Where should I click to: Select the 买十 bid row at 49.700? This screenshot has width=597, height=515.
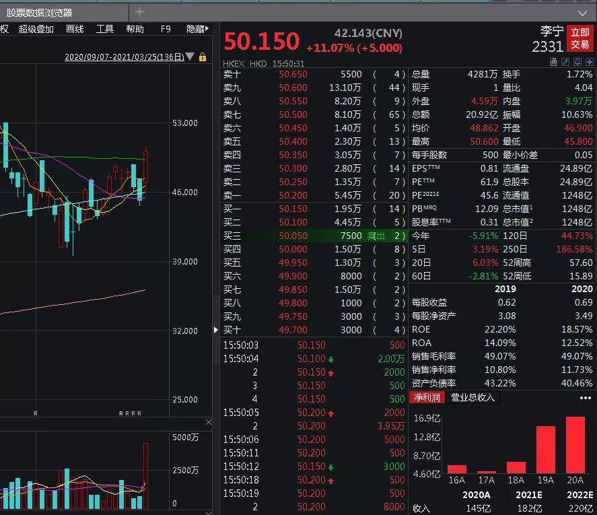click(x=314, y=330)
